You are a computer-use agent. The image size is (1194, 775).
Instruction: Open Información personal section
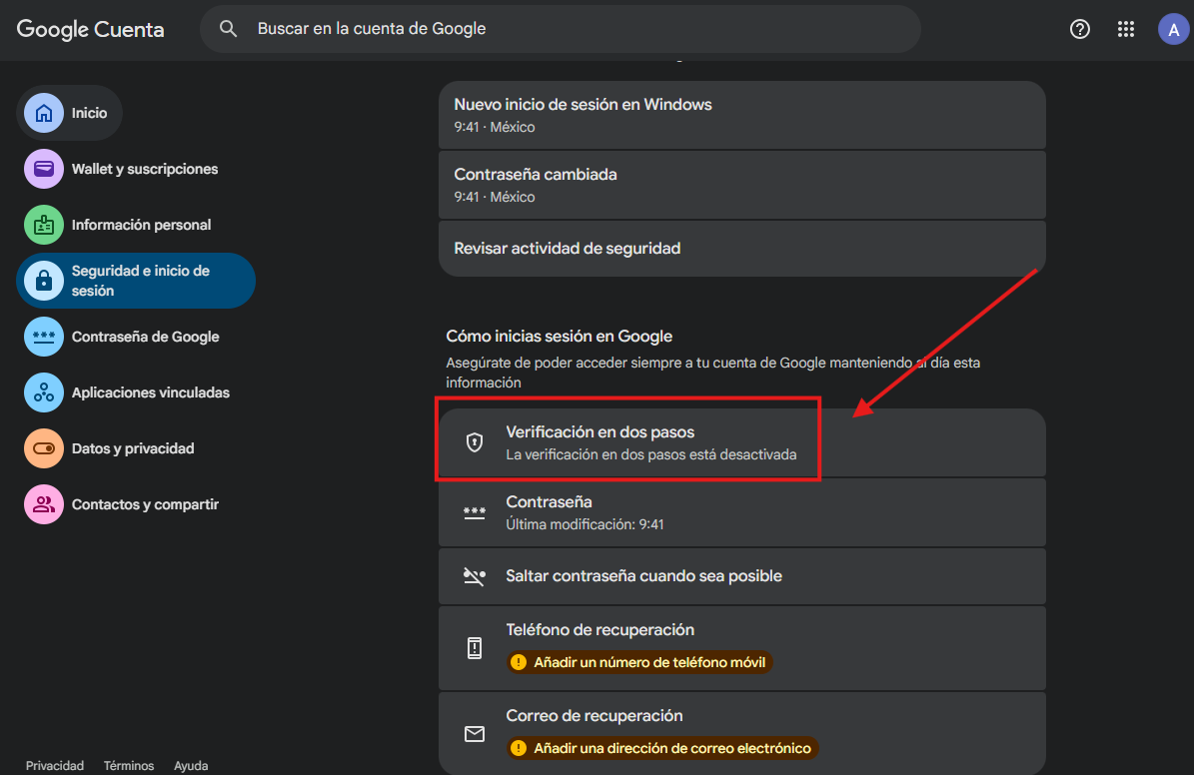[x=136, y=225]
